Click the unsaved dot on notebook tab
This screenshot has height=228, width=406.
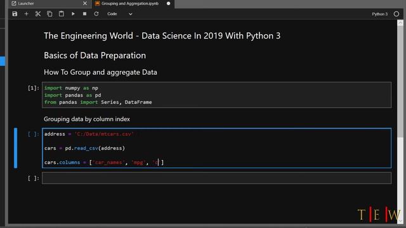[x=168, y=3]
